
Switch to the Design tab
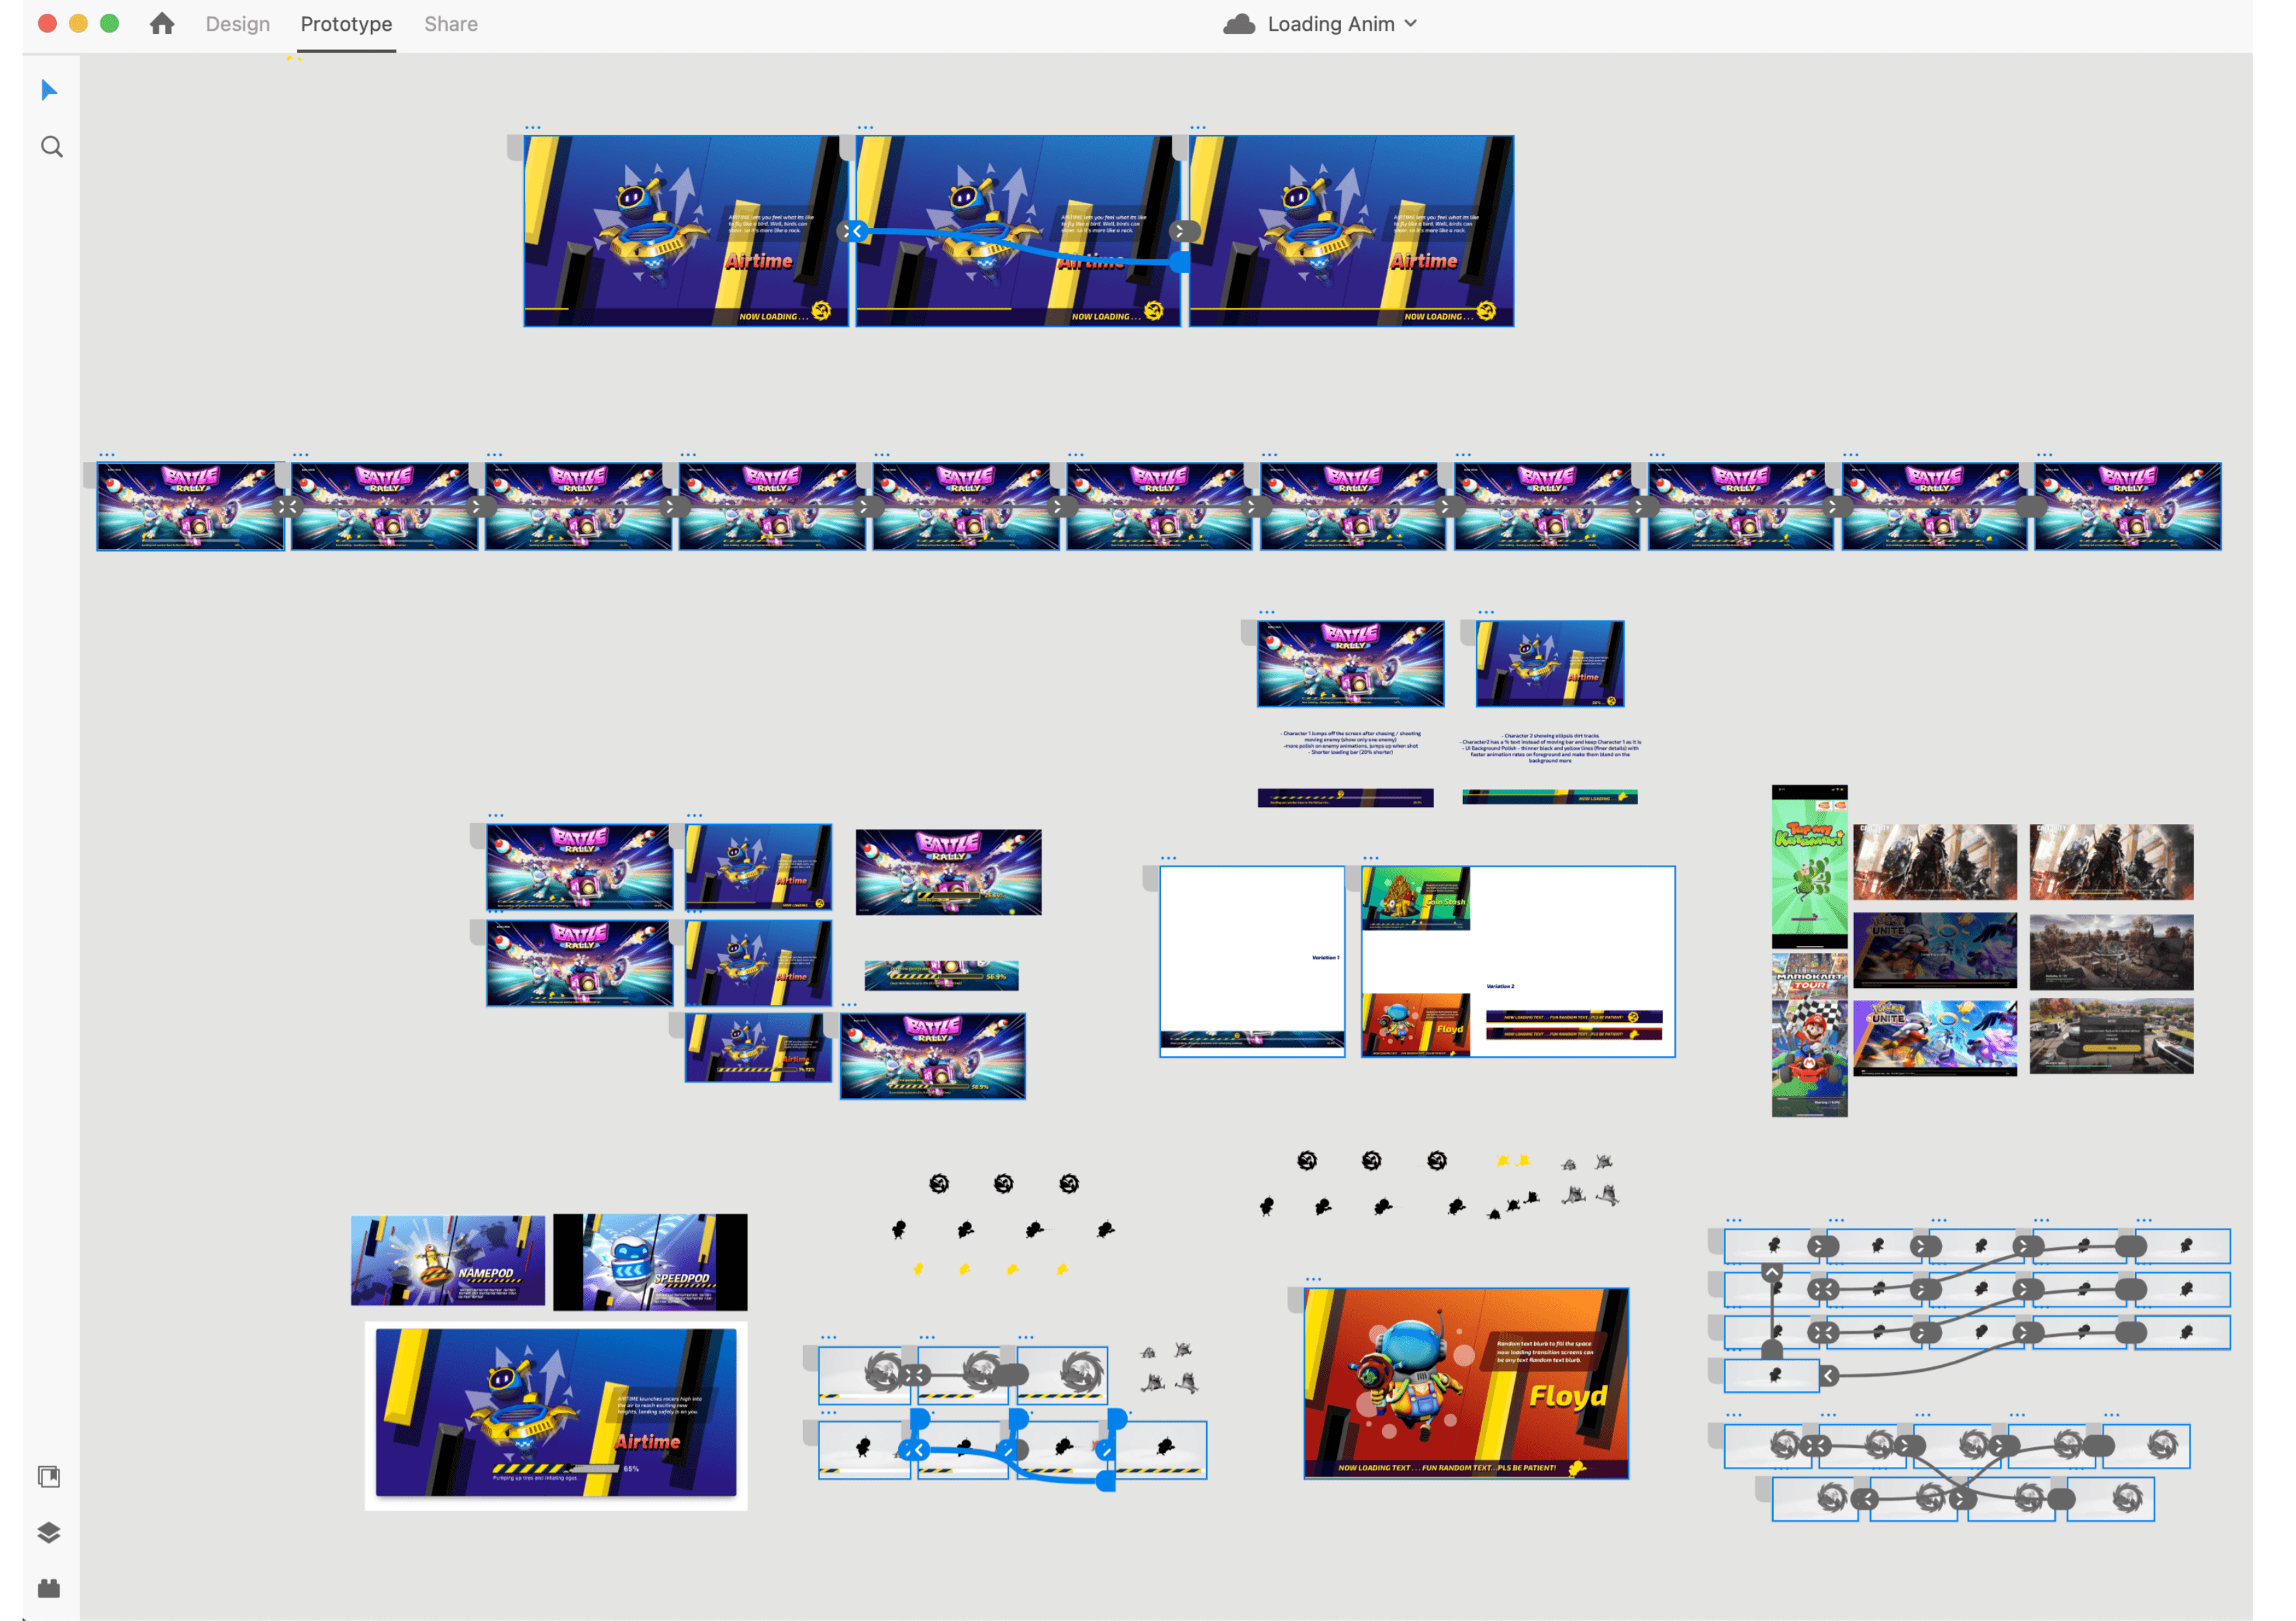(x=237, y=24)
